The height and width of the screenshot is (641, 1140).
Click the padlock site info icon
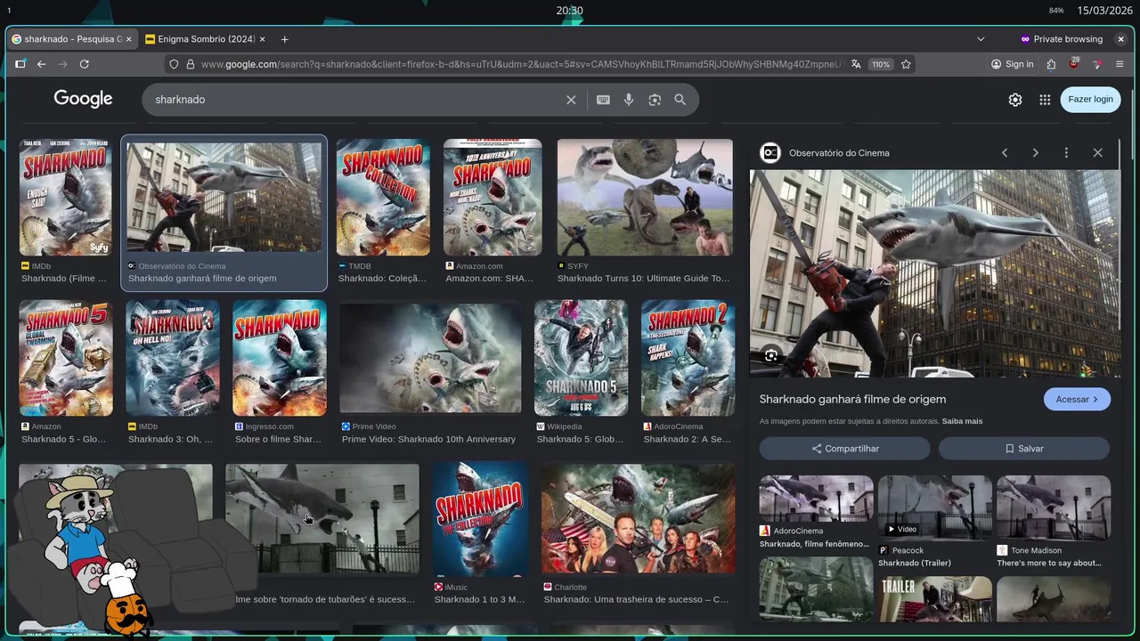189,64
